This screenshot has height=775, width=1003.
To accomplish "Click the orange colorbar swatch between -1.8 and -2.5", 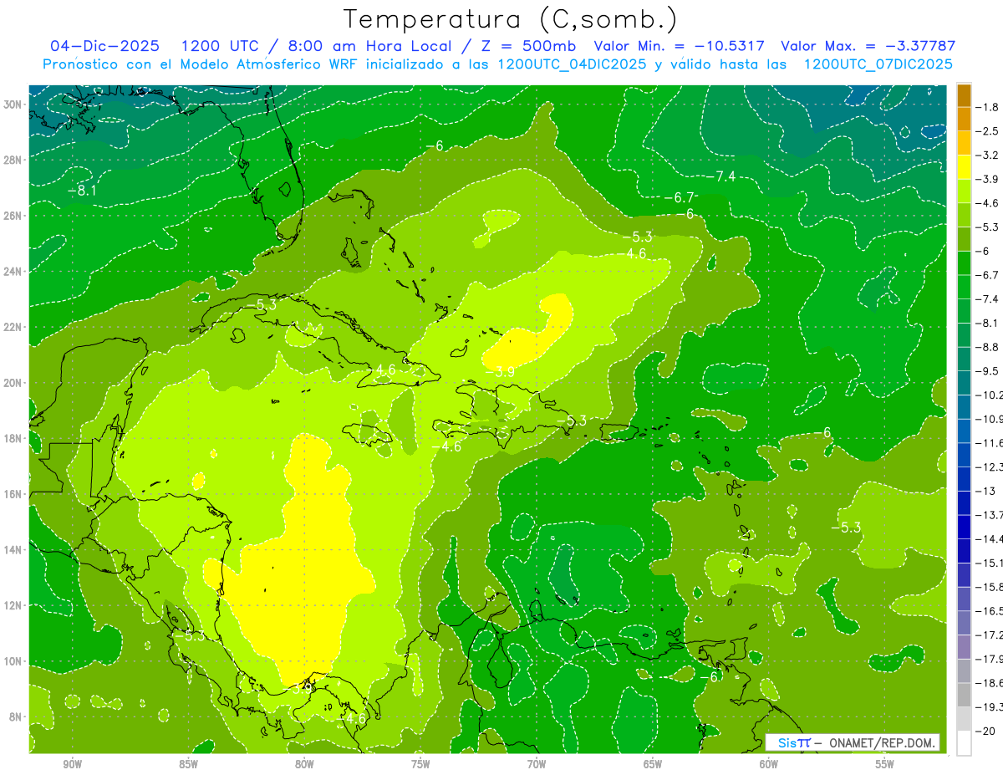I will coord(964,119).
